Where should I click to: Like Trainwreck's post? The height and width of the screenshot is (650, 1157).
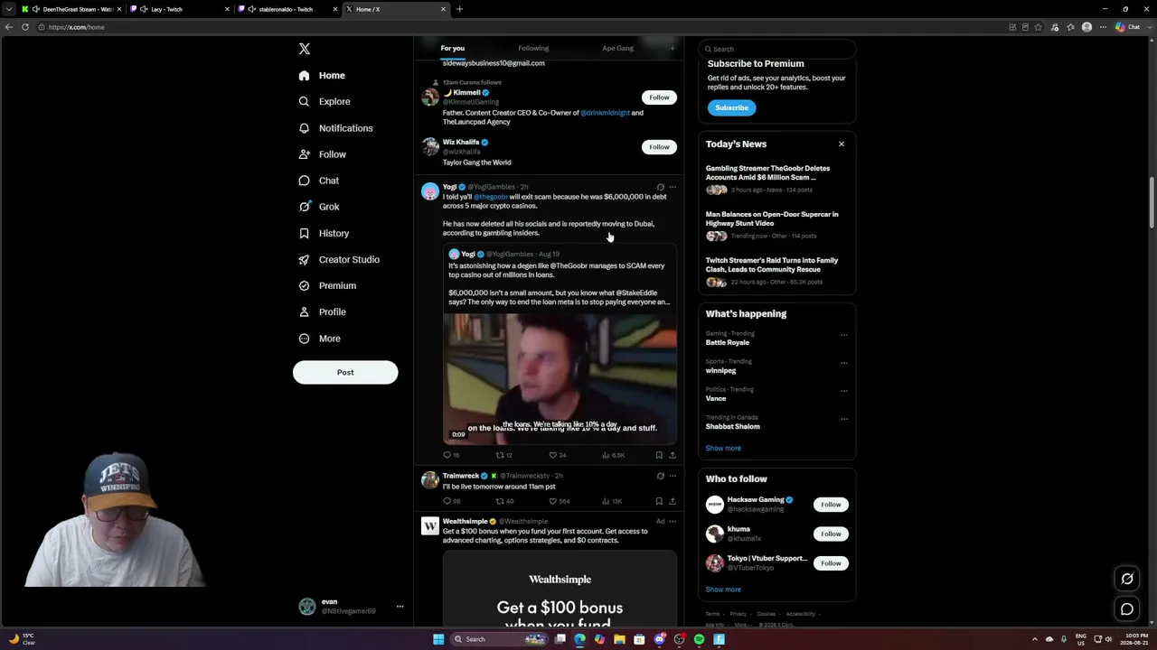pos(560,501)
